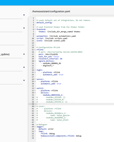Screen dimensions: 114x142
Task: Click the homeassistant.components.rflink debug line
Action: 61,136
